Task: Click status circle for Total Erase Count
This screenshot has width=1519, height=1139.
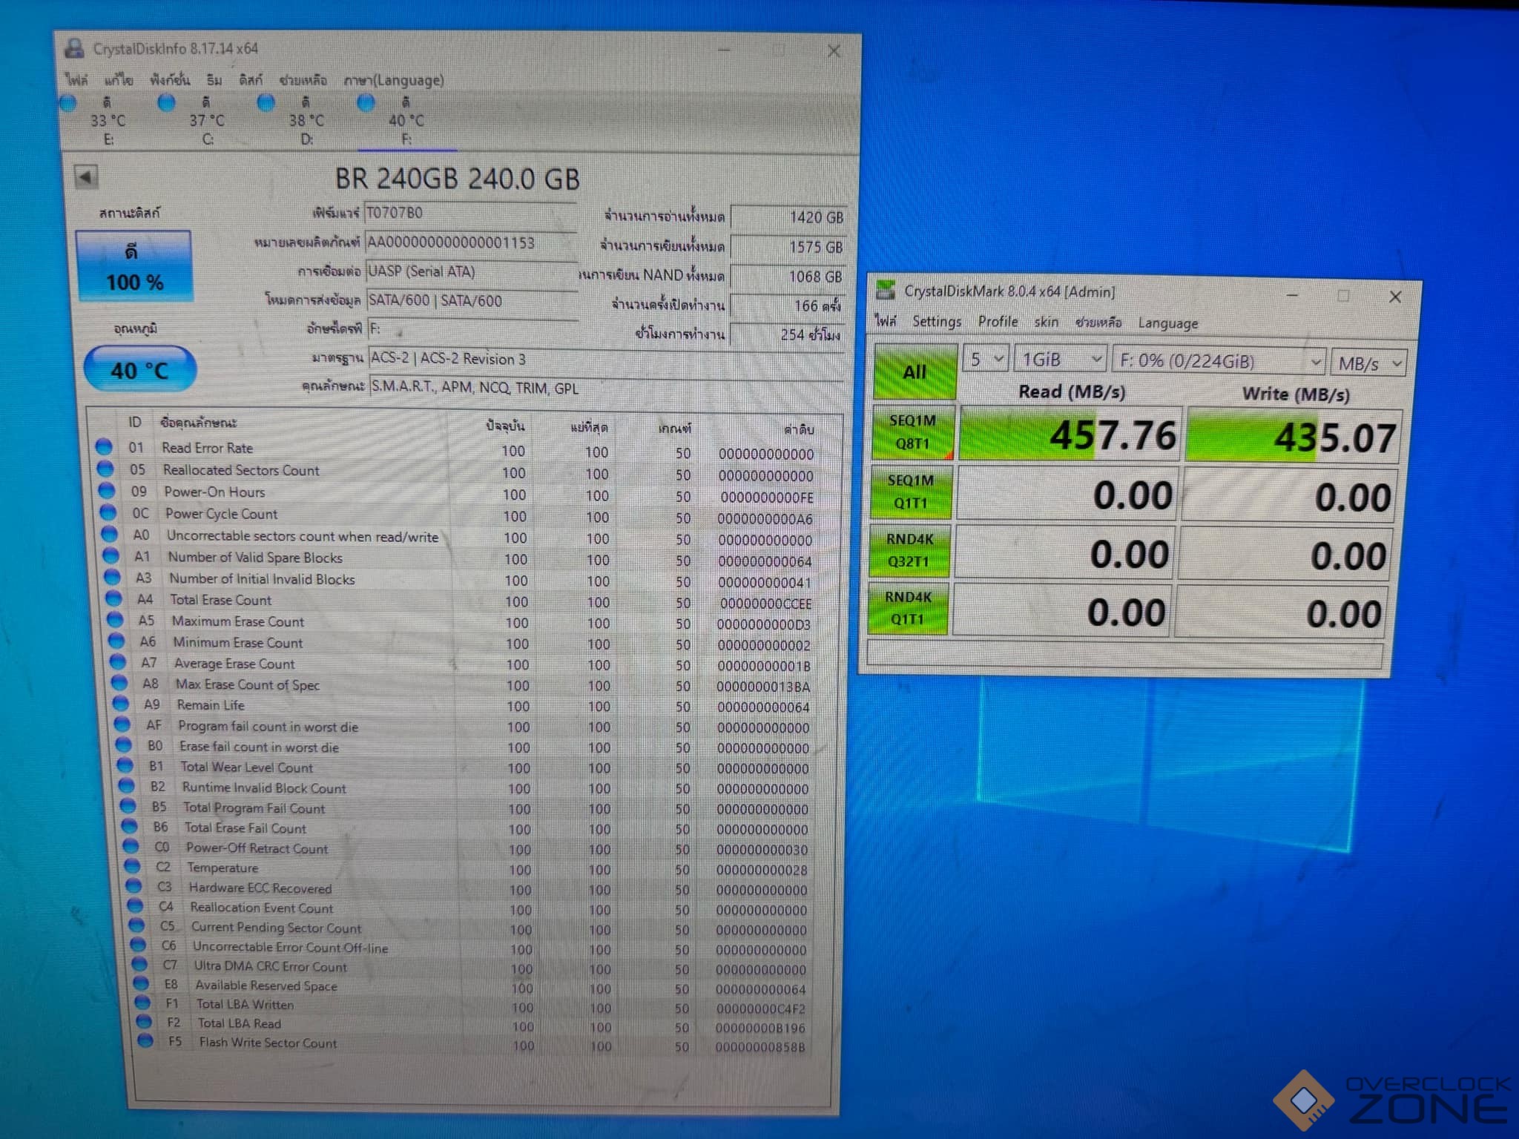Action: click(x=114, y=598)
